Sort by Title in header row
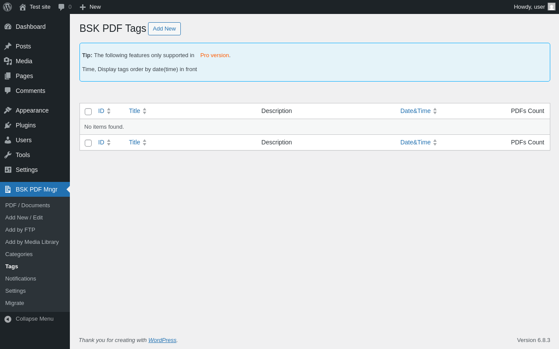This screenshot has height=349, width=559. (x=135, y=111)
